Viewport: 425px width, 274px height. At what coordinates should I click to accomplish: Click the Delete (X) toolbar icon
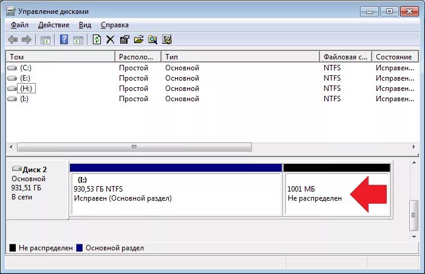(x=110, y=40)
